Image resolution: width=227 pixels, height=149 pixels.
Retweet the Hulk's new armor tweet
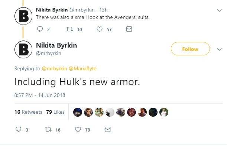tap(47, 129)
